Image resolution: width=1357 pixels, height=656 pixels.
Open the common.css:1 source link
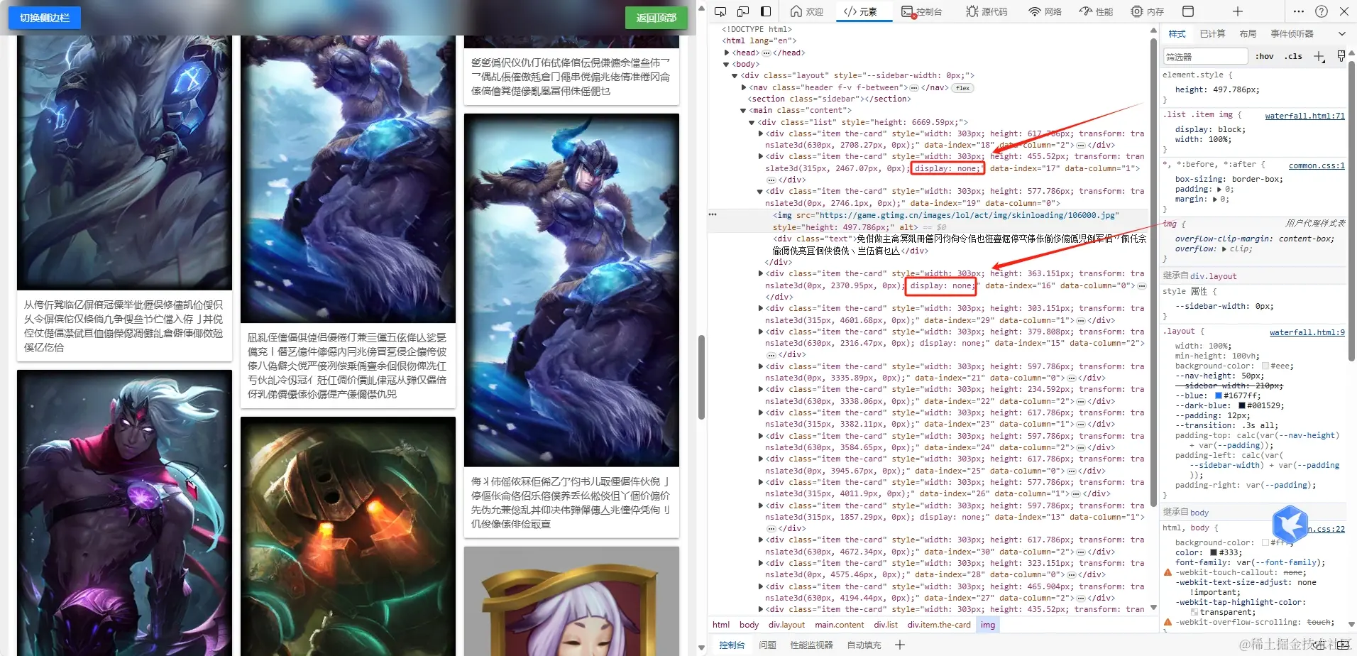(x=1317, y=165)
